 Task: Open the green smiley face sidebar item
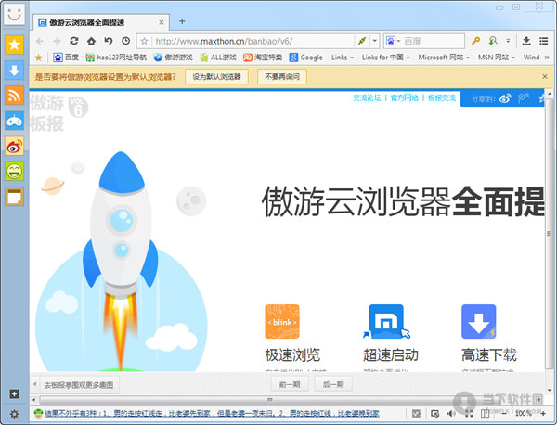click(x=14, y=171)
